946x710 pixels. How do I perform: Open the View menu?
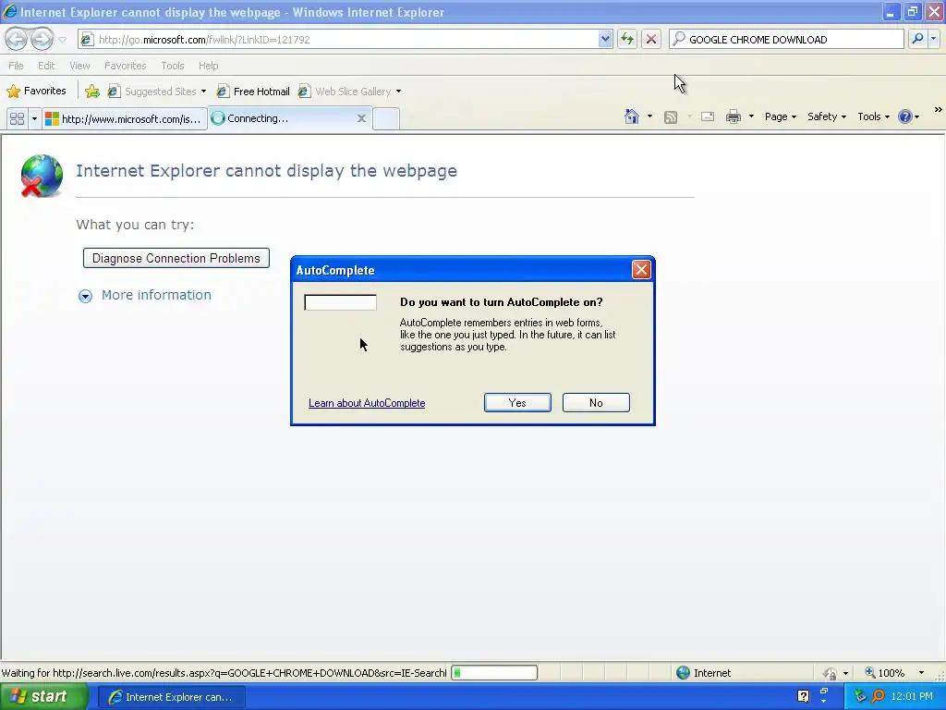pyautogui.click(x=79, y=66)
